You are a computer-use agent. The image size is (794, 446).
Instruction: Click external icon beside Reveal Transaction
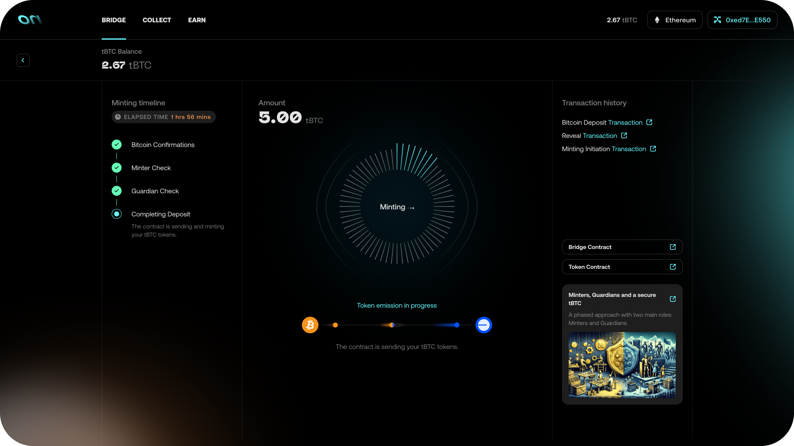point(624,135)
